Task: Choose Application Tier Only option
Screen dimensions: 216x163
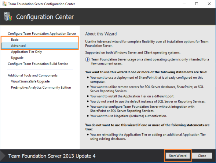Action: click(26, 52)
